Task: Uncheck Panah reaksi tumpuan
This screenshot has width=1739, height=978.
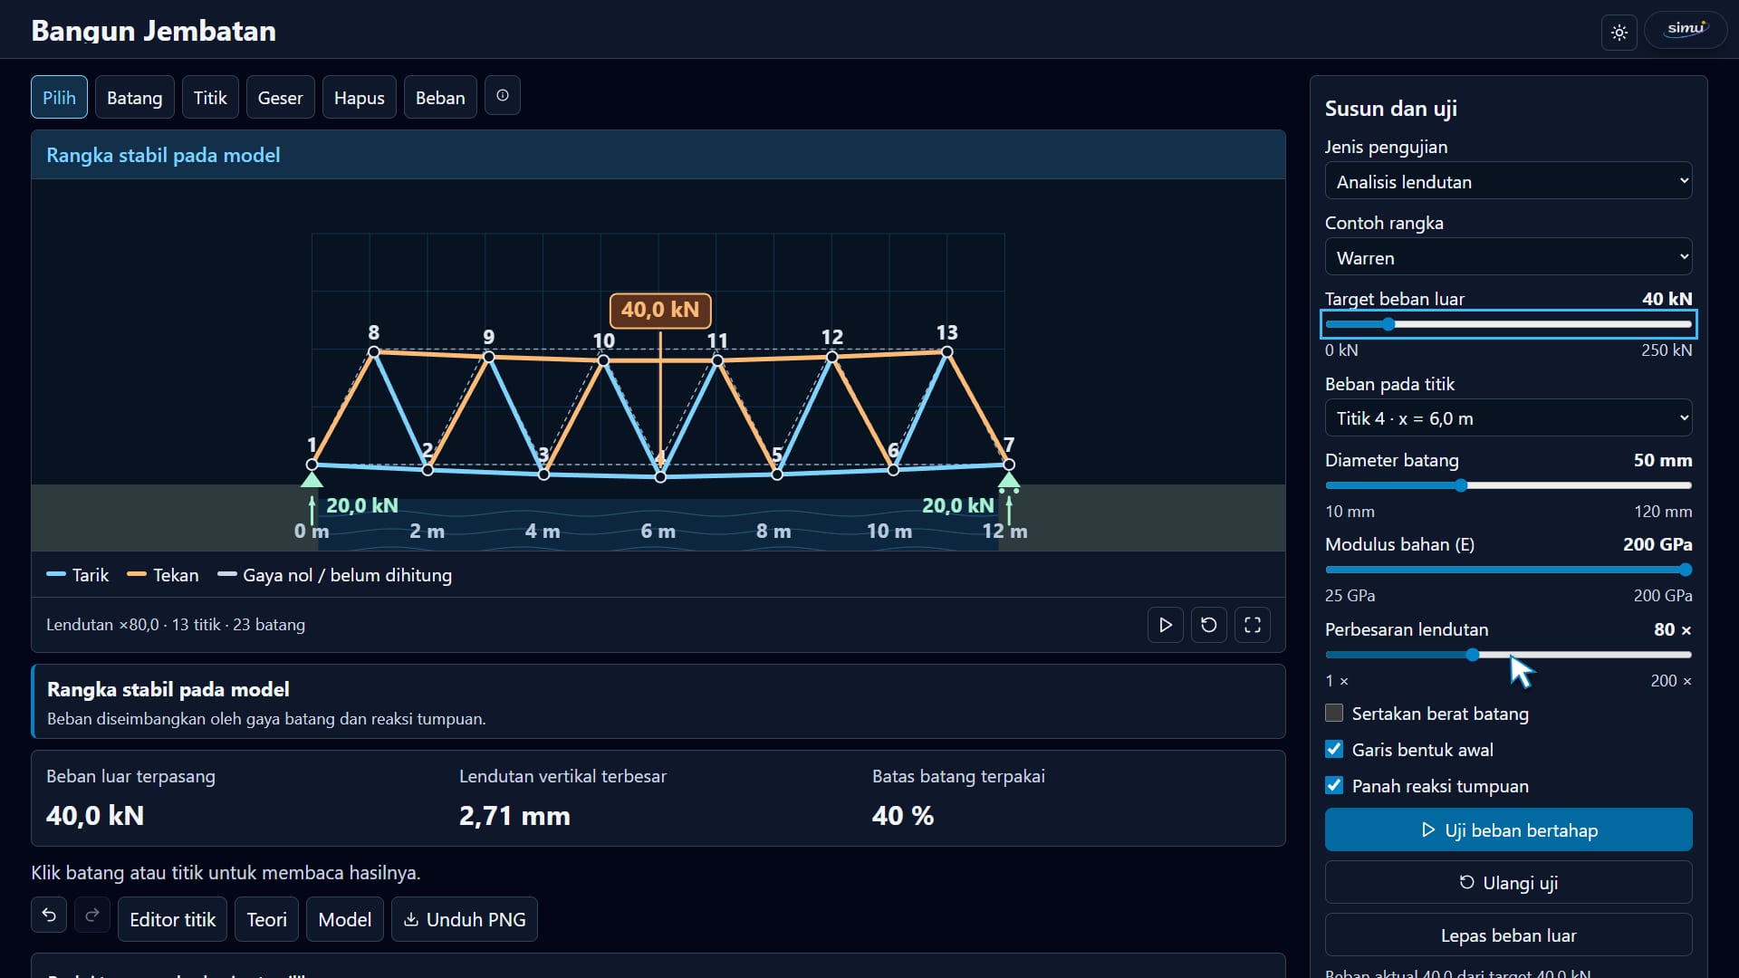Action: 1334,785
